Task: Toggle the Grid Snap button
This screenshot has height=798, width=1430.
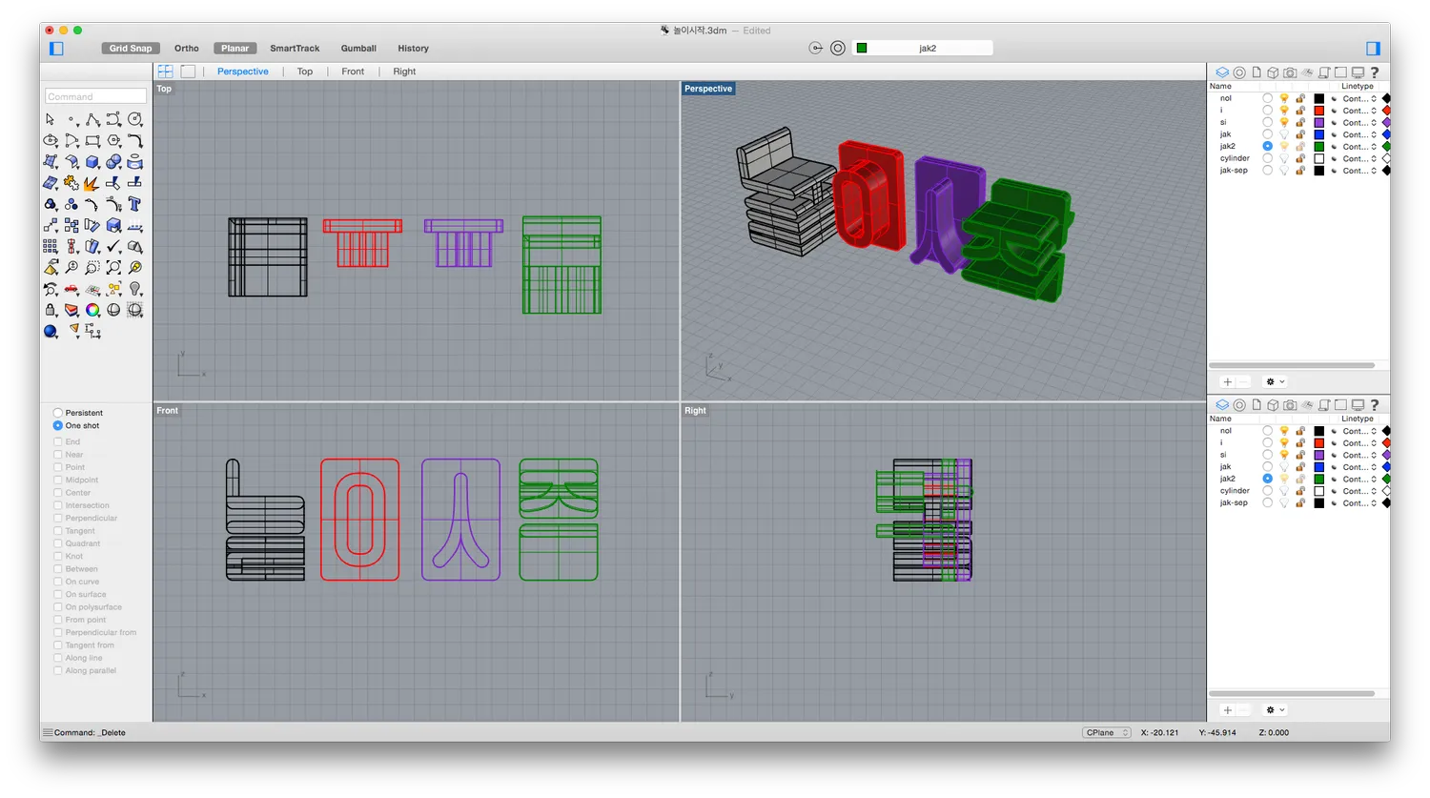Action: (130, 48)
